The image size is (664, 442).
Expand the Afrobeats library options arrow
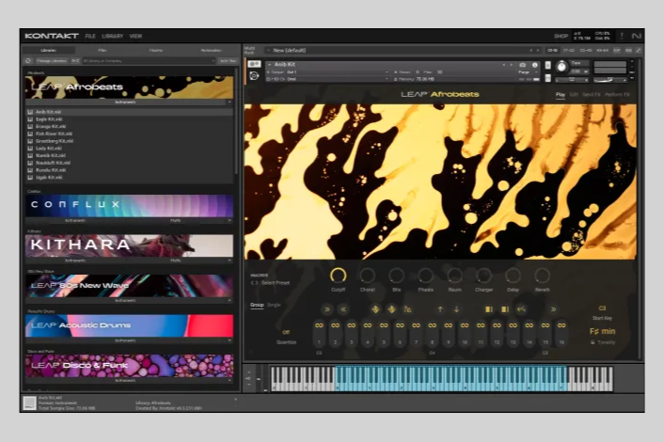pos(229,102)
